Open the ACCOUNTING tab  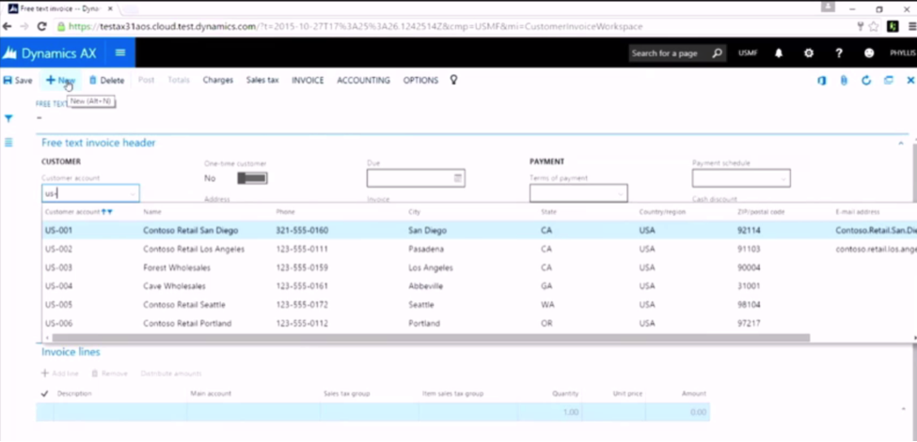pos(363,81)
